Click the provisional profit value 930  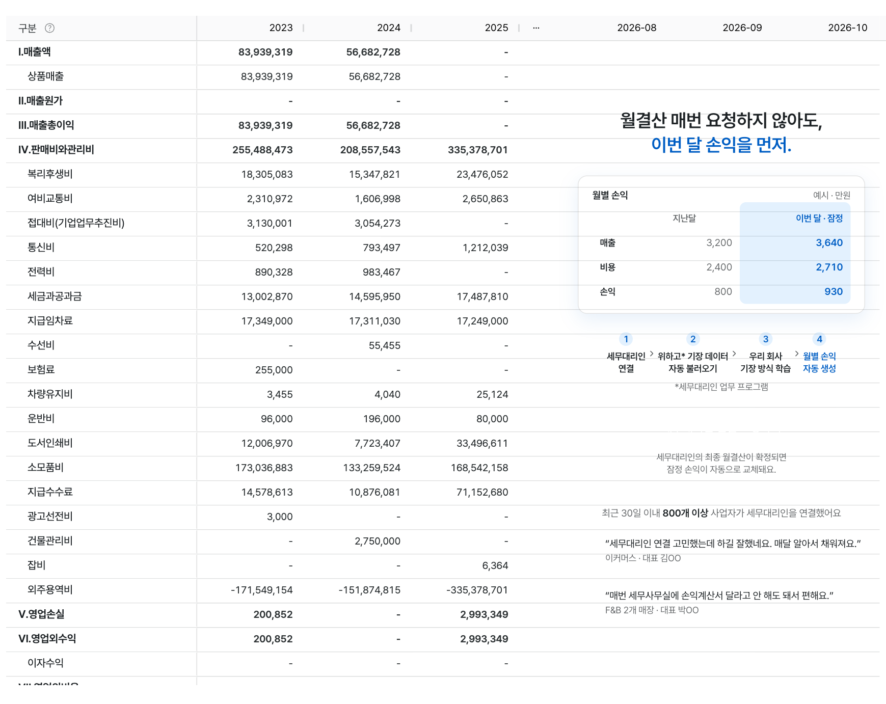pyautogui.click(x=834, y=291)
